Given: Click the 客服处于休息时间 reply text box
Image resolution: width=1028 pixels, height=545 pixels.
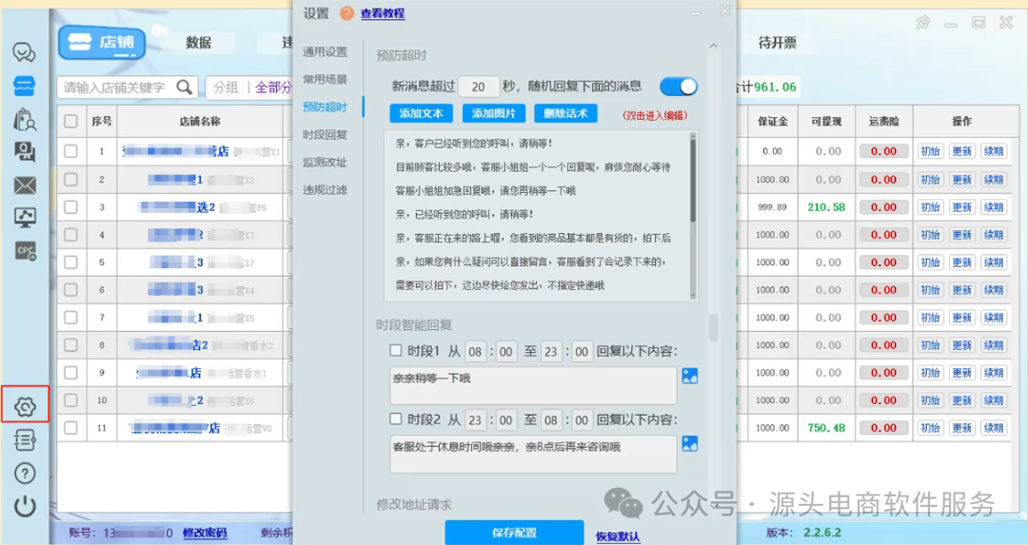Looking at the screenshot, I should tap(533, 454).
